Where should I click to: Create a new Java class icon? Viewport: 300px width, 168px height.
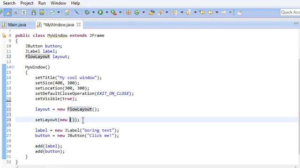click(137, 13)
